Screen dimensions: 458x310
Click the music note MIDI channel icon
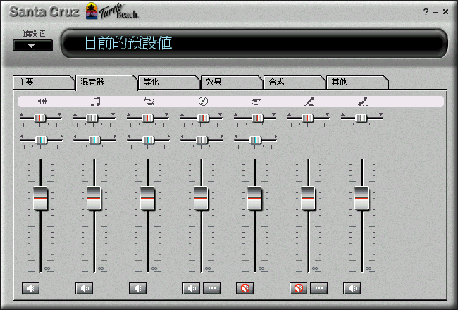[x=96, y=101]
